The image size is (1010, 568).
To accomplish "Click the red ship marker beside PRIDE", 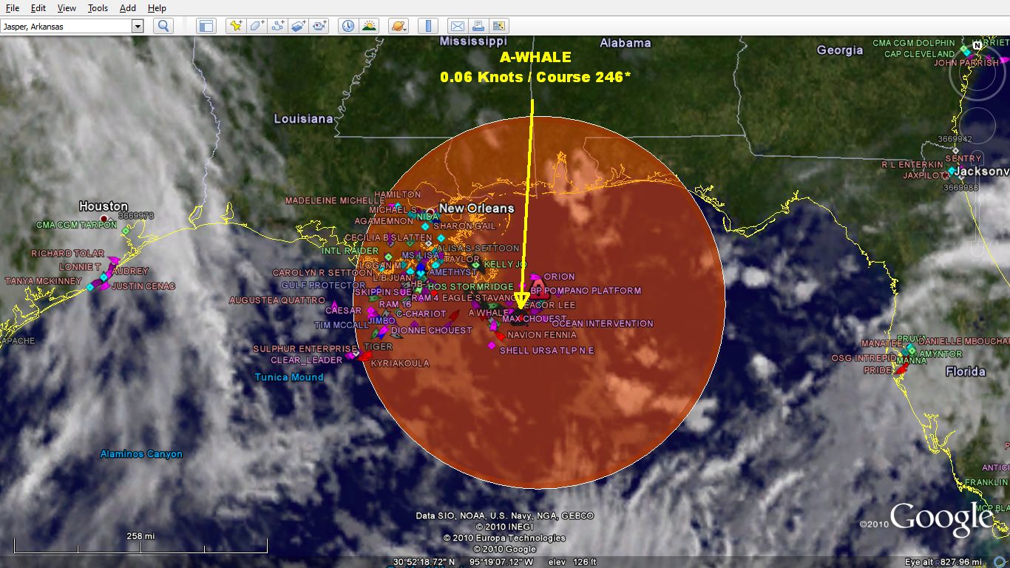I will (x=901, y=368).
